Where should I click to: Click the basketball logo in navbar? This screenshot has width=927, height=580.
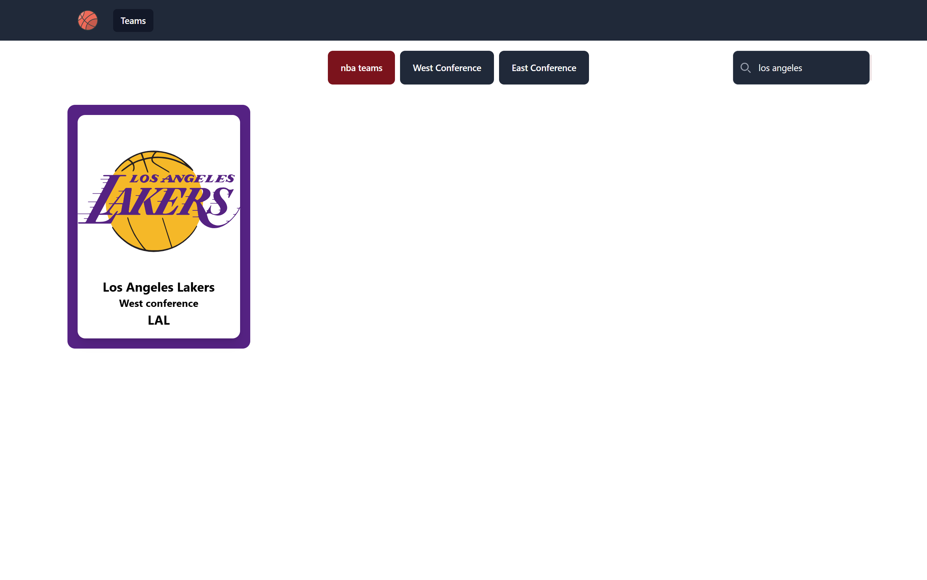point(88,20)
